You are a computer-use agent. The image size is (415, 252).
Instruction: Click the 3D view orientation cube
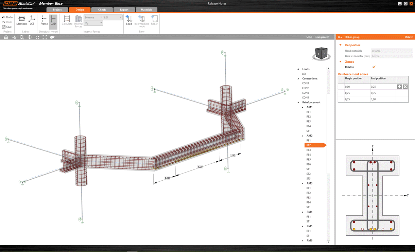pos(321,53)
